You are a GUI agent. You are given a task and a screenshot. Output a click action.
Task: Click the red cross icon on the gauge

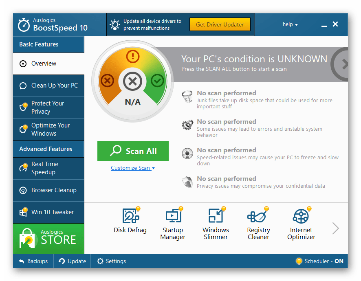tap(107, 81)
